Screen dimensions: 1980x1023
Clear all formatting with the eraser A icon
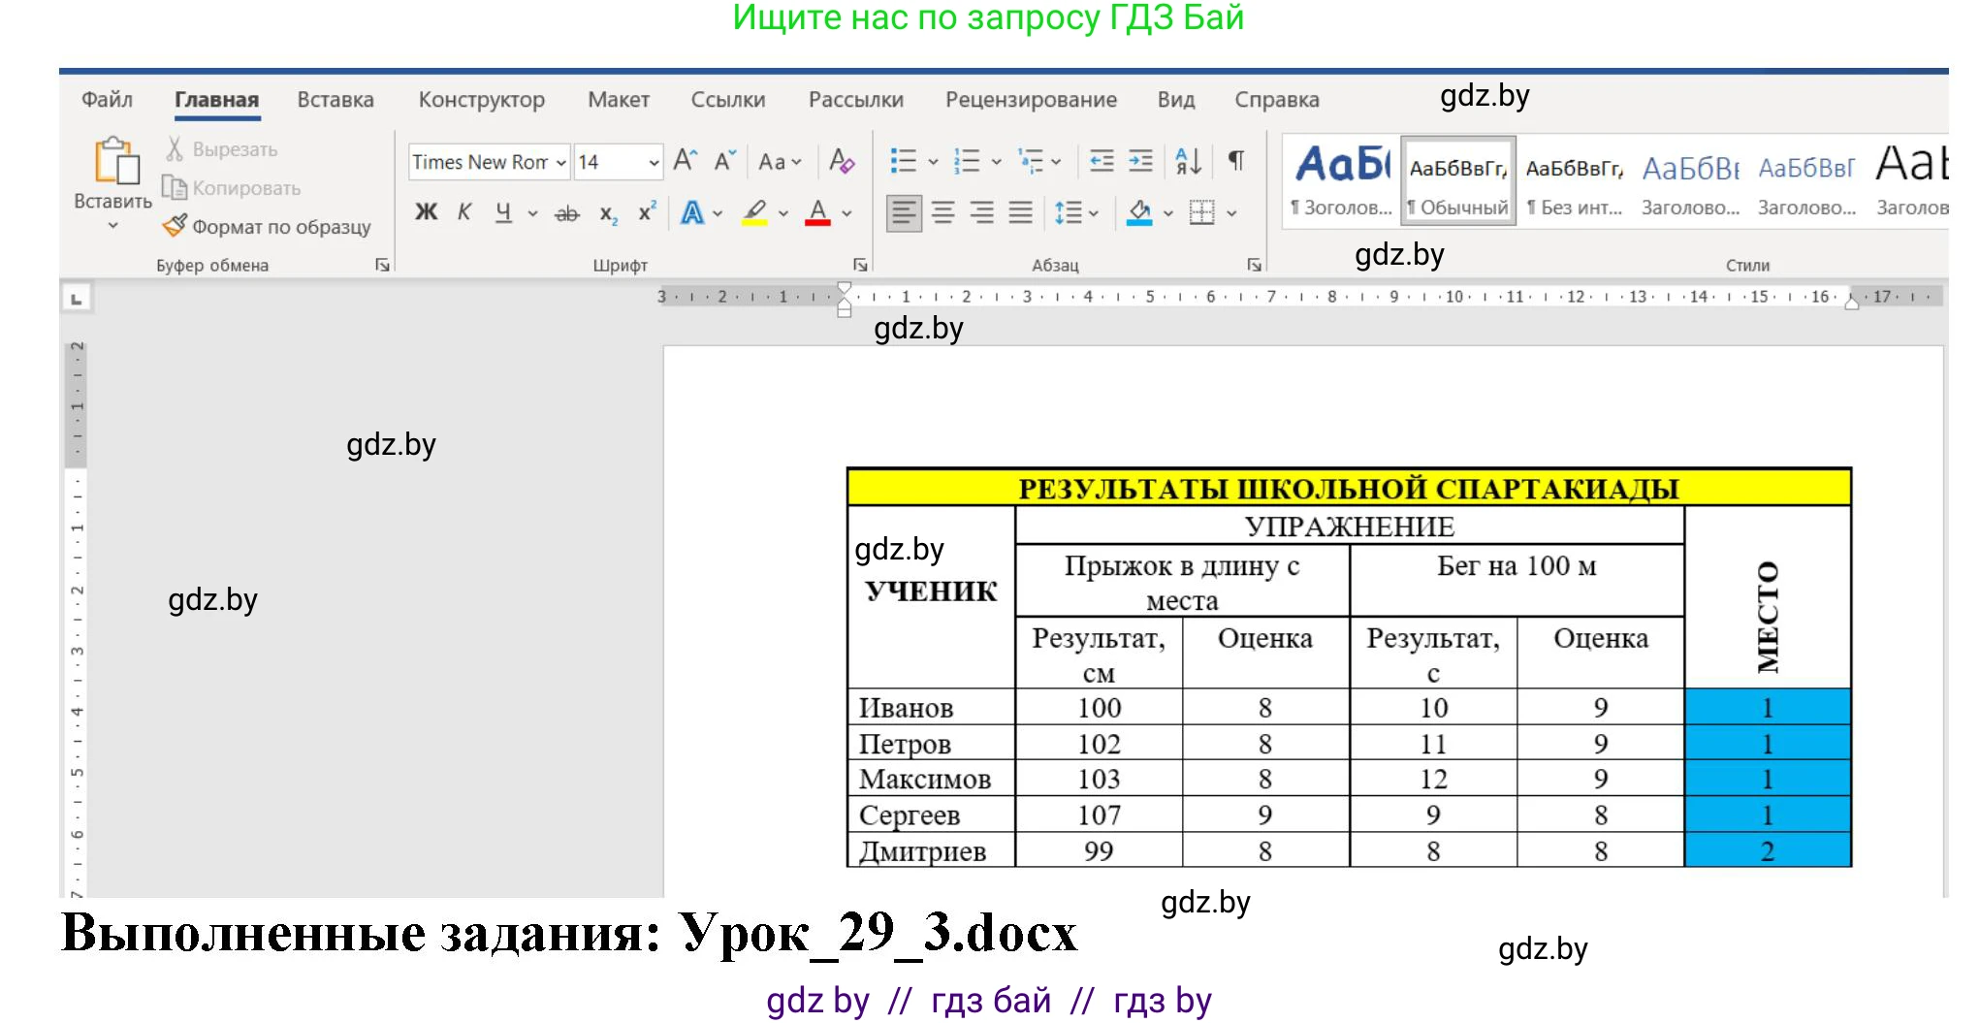pos(842,161)
